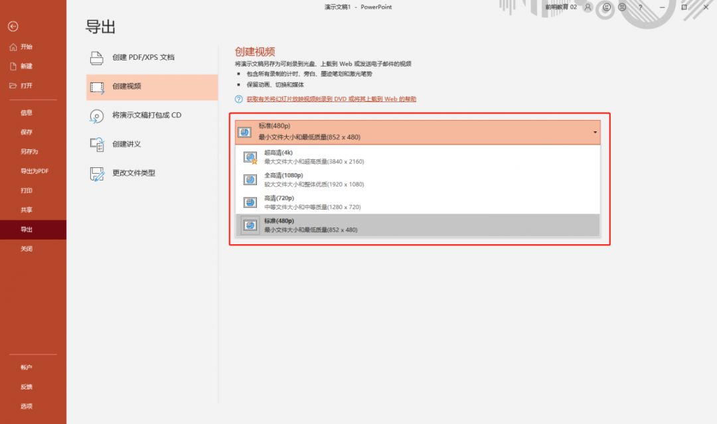Click the 前明教育 02 account name

tap(561, 7)
